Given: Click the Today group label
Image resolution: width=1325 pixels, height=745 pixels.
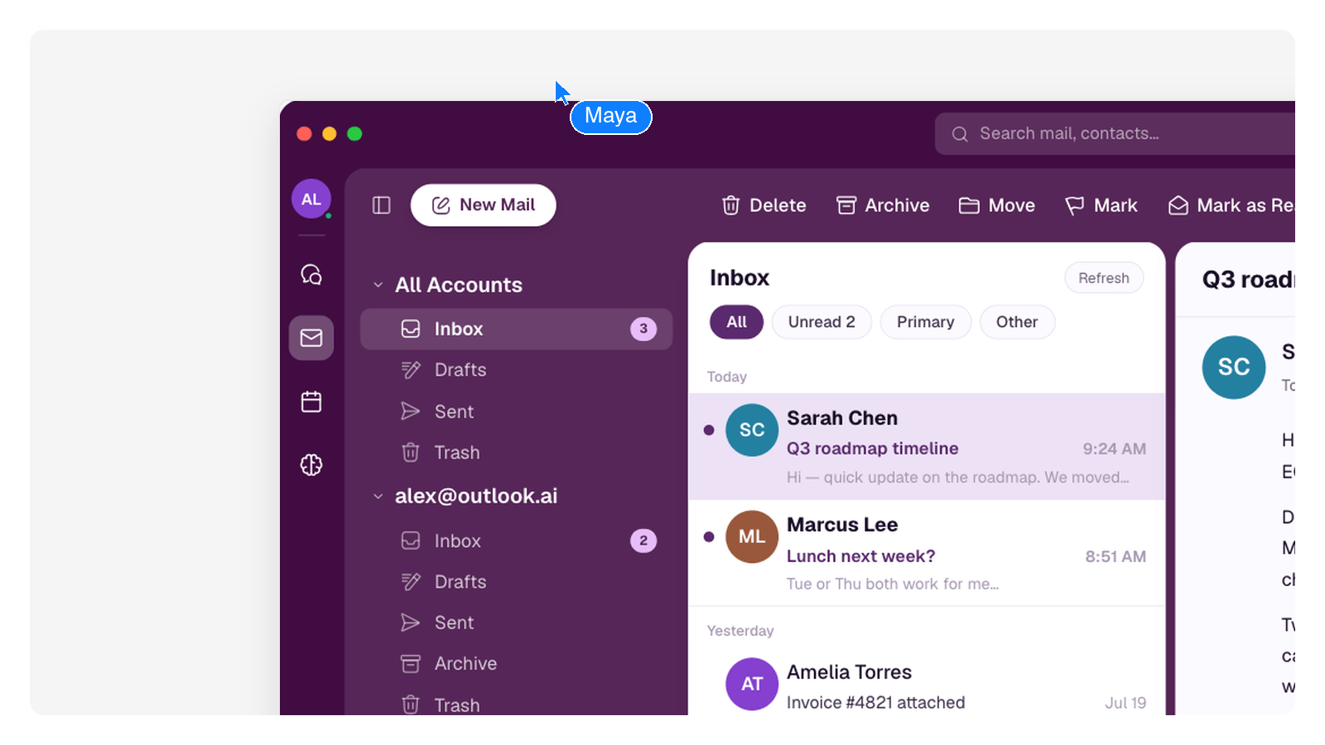Looking at the screenshot, I should pos(727,377).
